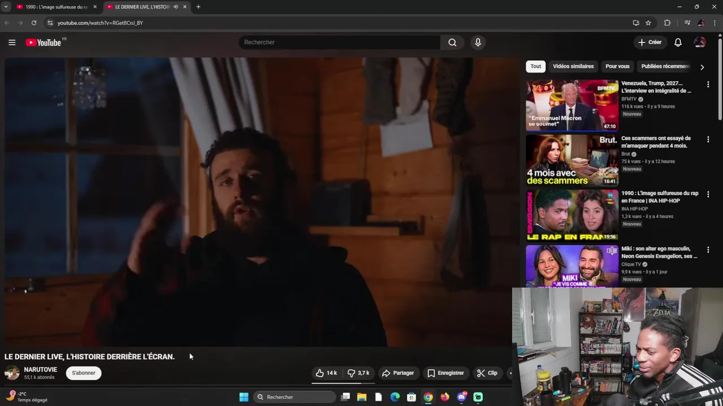Open the INA HIP-HOP 1990 rap thumbnail
The width and height of the screenshot is (723, 406).
coord(572,215)
